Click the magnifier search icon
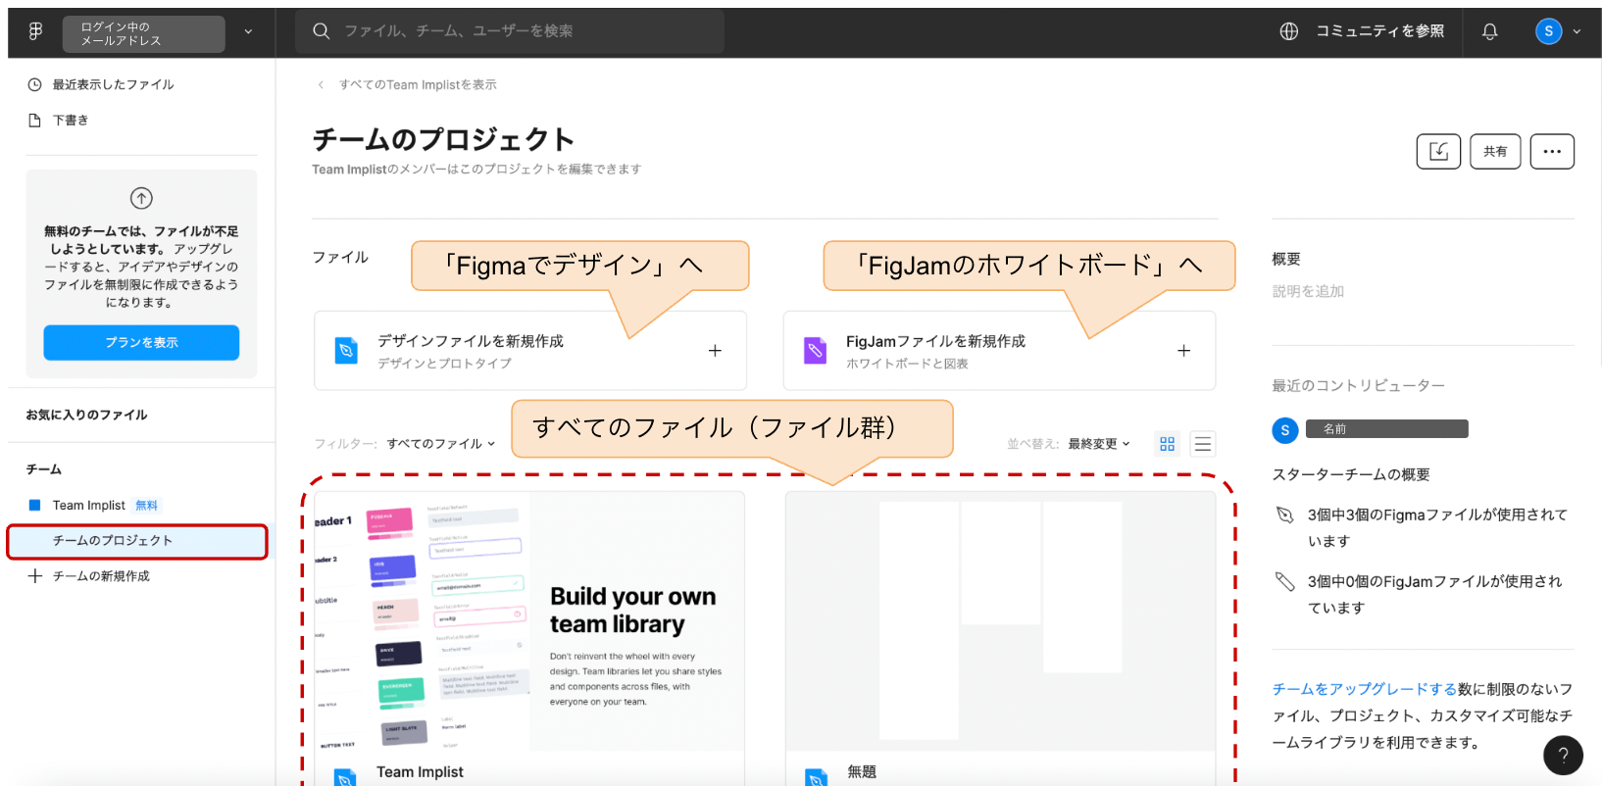 (321, 31)
